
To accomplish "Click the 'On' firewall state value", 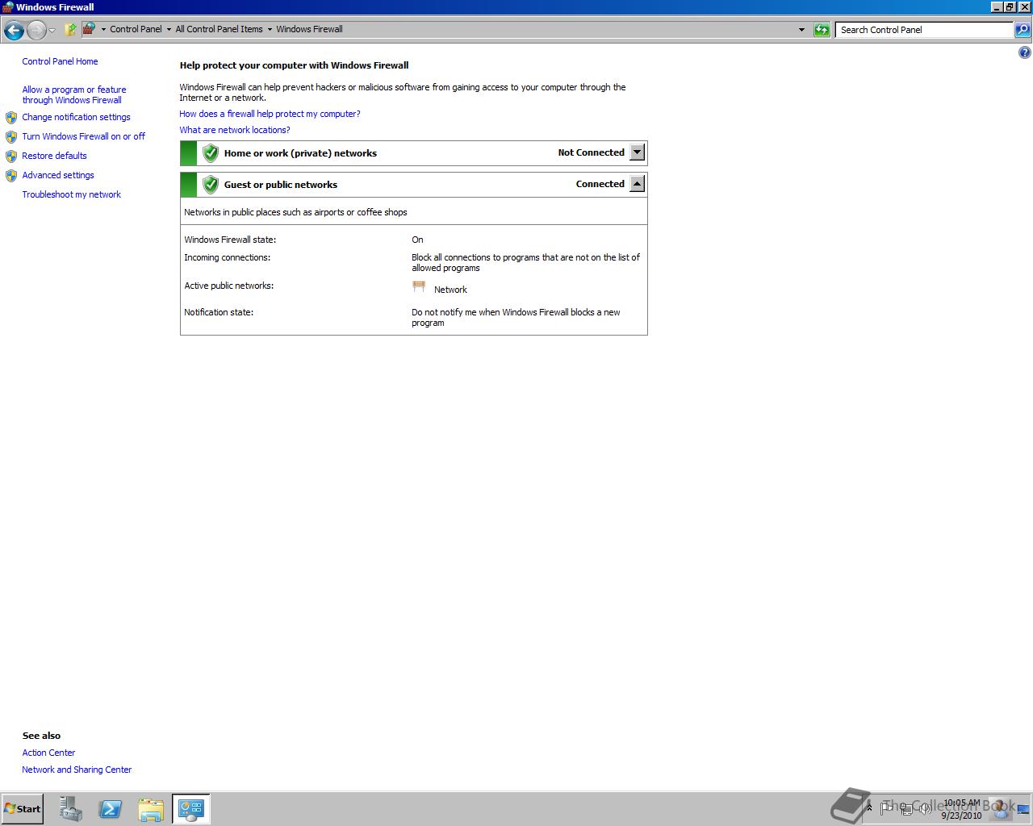I will click(x=417, y=240).
